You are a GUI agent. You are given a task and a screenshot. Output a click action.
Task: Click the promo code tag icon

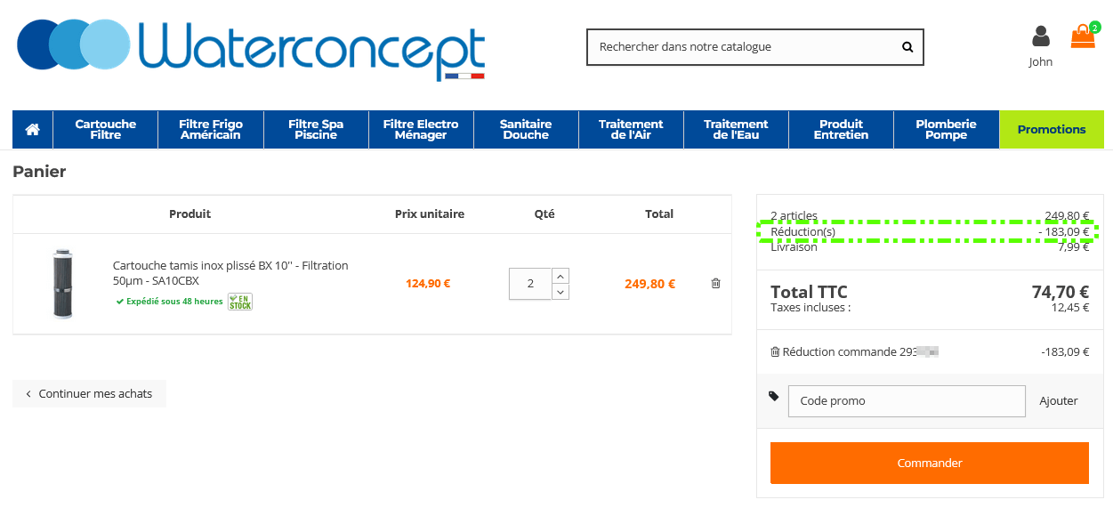(x=774, y=396)
